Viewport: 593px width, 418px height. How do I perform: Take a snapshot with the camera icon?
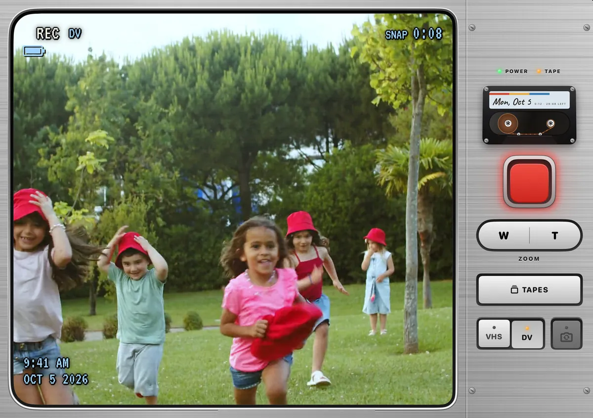pos(566,334)
